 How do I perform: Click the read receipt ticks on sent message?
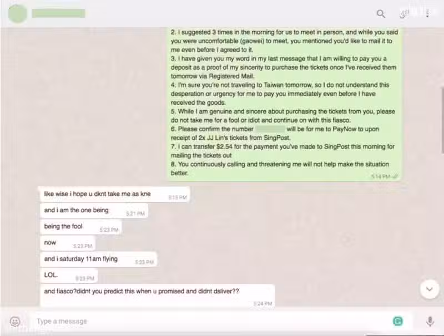pos(395,176)
